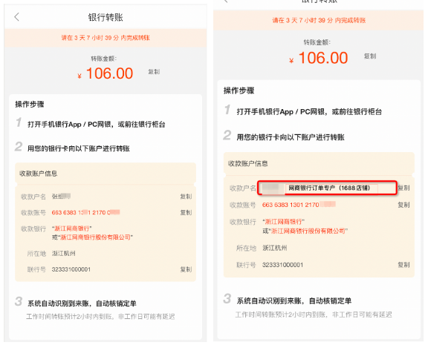Select the red account number in left screen
Image resolution: width=428 pixels, height=345 pixels.
coord(85,212)
